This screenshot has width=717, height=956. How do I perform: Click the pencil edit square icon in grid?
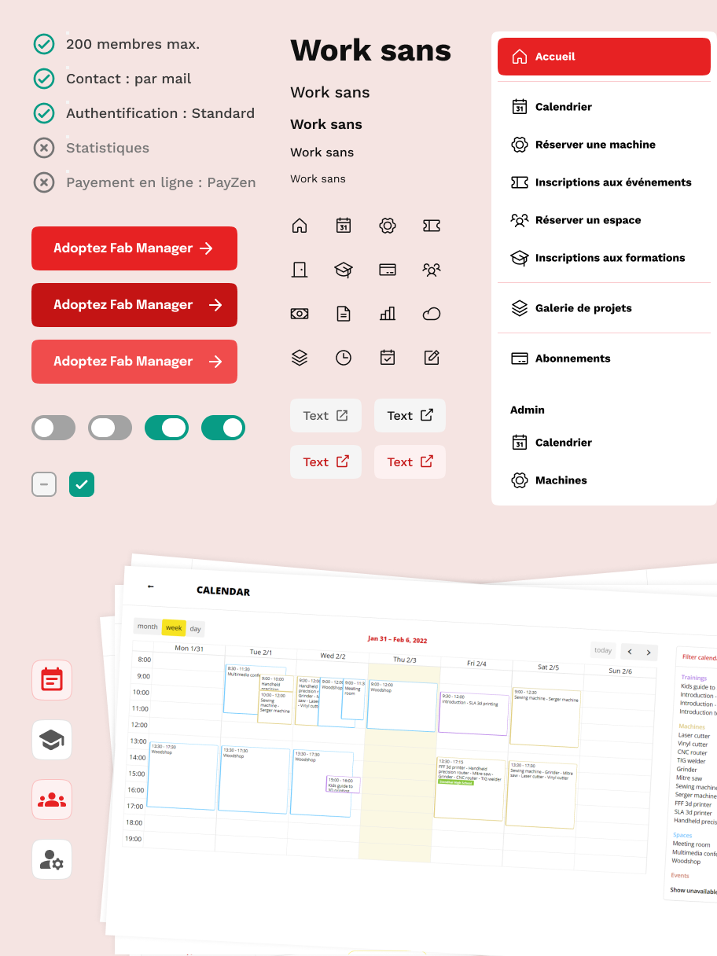432,358
